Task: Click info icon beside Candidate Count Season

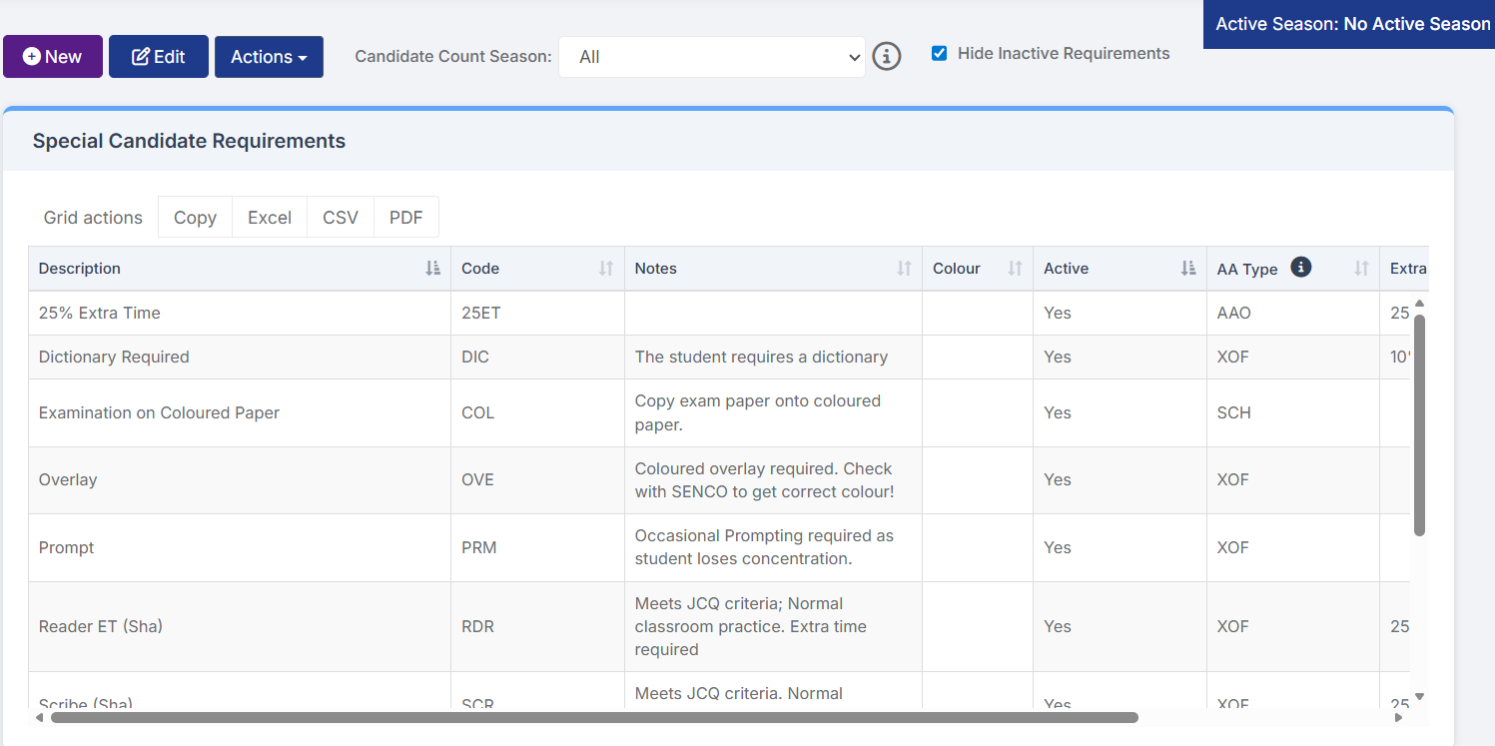Action: click(x=887, y=57)
